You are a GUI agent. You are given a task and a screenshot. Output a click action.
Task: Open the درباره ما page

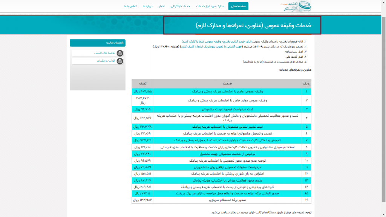147,6
